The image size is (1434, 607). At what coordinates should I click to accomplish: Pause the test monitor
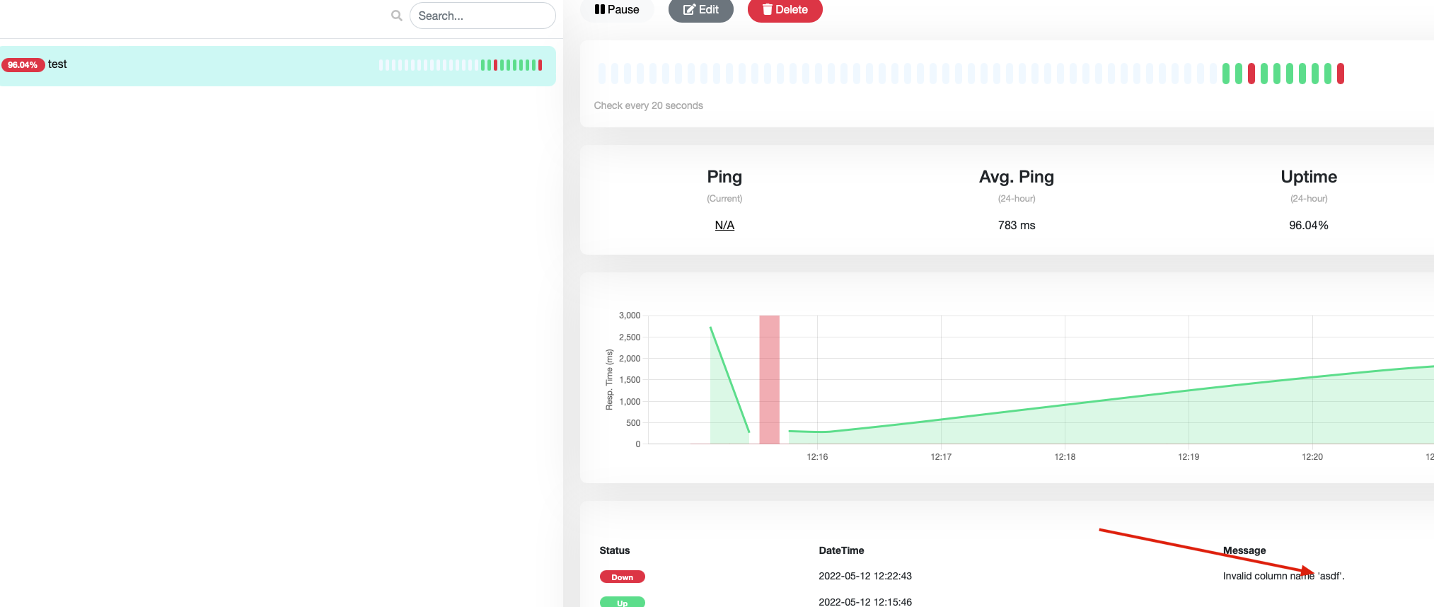tap(617, 10)
